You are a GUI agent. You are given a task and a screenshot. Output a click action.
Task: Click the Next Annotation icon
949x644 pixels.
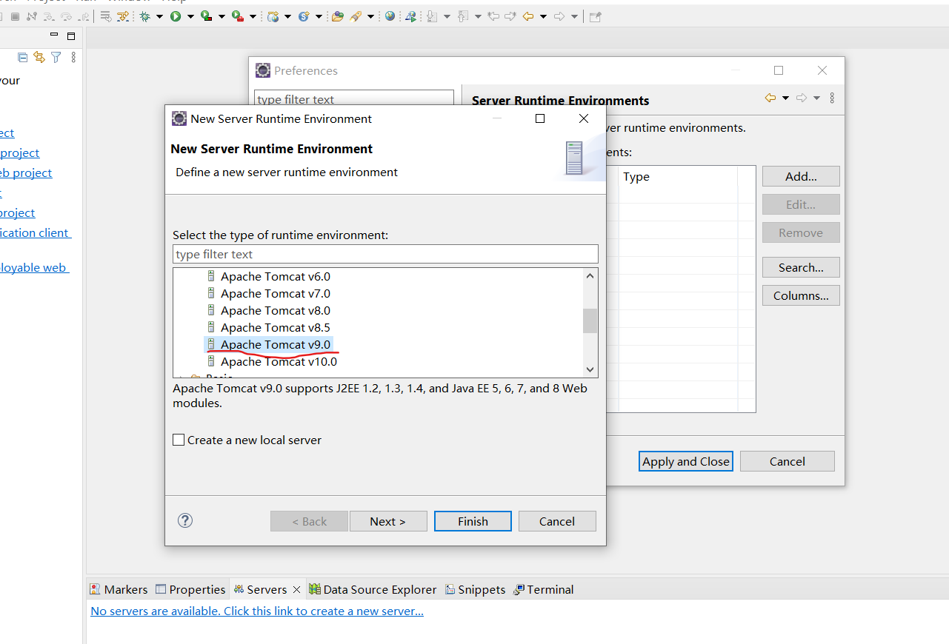(433, 16)
